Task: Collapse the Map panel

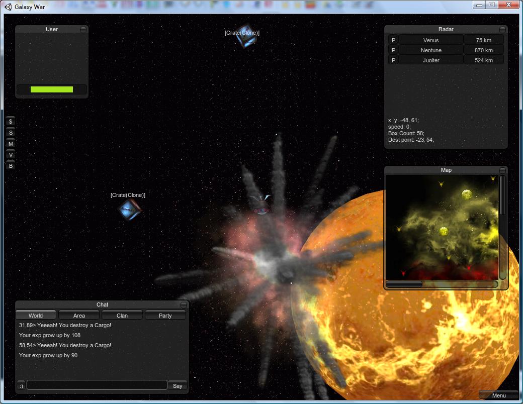Action: 502,170
